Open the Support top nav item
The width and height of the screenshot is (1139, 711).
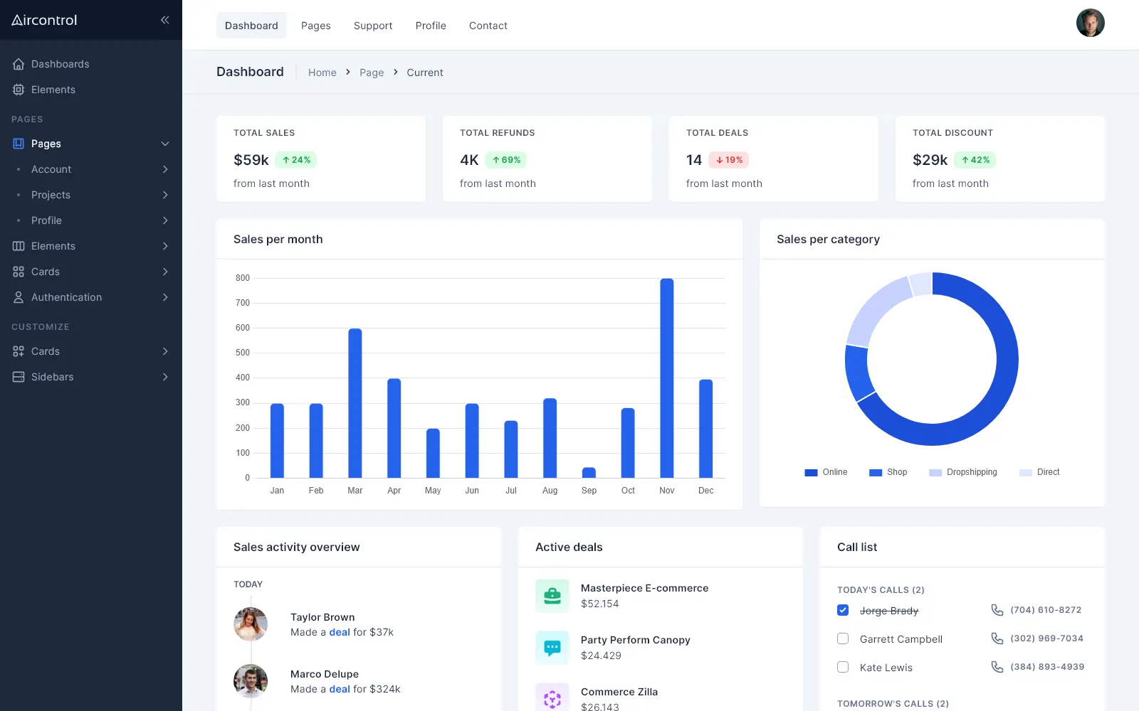(373, 26)
